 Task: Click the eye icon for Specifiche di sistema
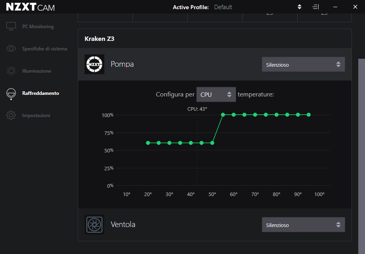click(11, 49)
